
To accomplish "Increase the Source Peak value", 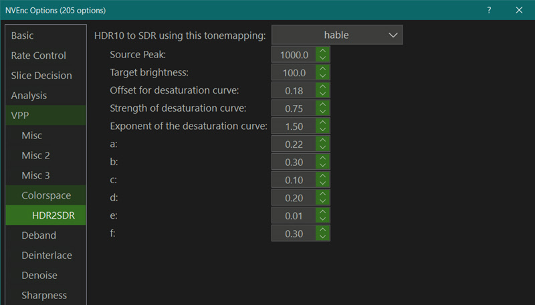I will tap(322, 51).
